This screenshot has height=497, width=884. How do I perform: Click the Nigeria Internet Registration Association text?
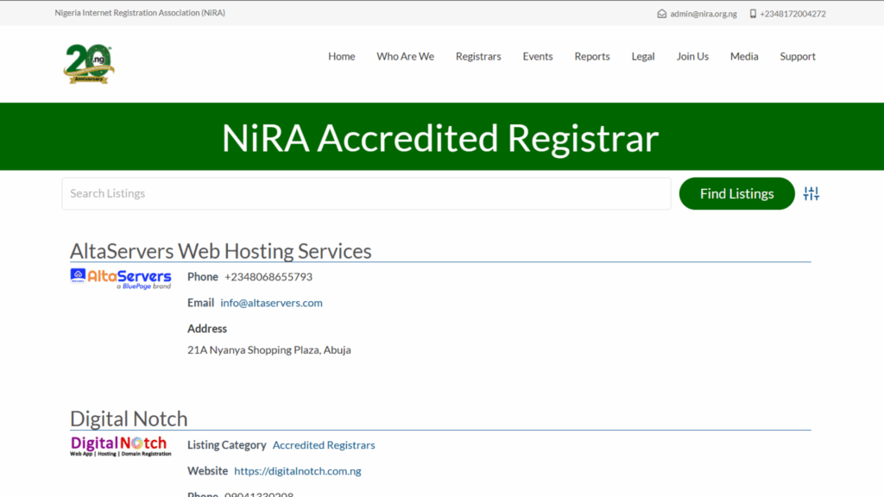tap(140, 12)
